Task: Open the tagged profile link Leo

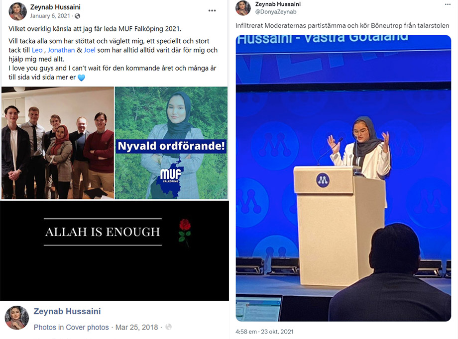Action: pos(37,50)
